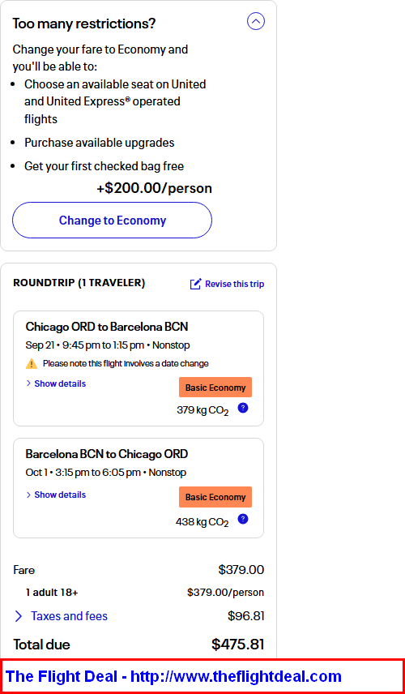Click the $475.81 total due amount
This screenshot has height=694, width=405.
click(238, 645)
